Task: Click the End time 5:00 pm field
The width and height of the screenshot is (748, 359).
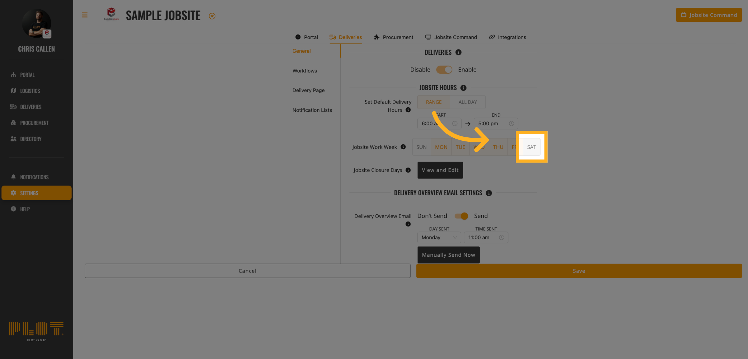Action: [x=496, y=123]
